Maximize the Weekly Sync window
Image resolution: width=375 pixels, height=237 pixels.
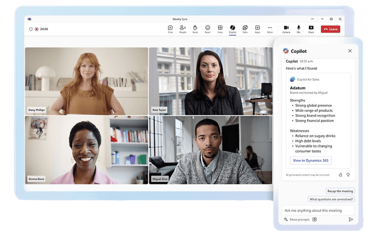click(331, 19)
